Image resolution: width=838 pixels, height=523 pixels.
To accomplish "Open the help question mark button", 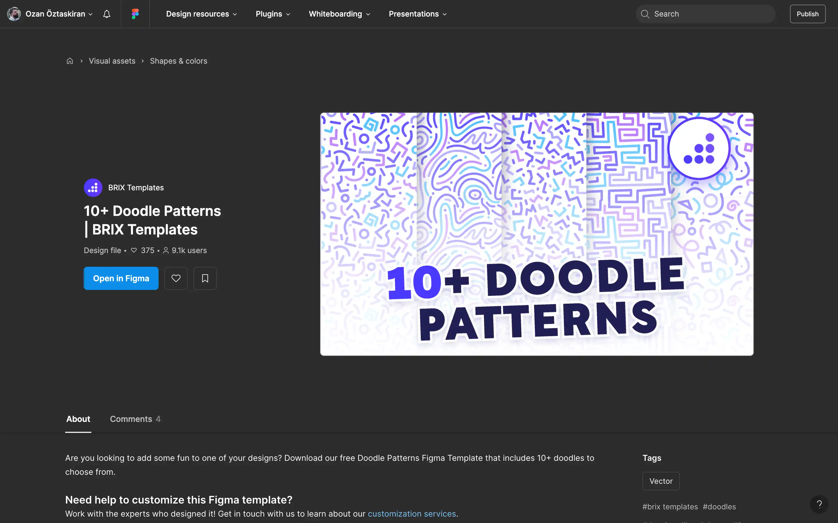I will click(819, 504).
